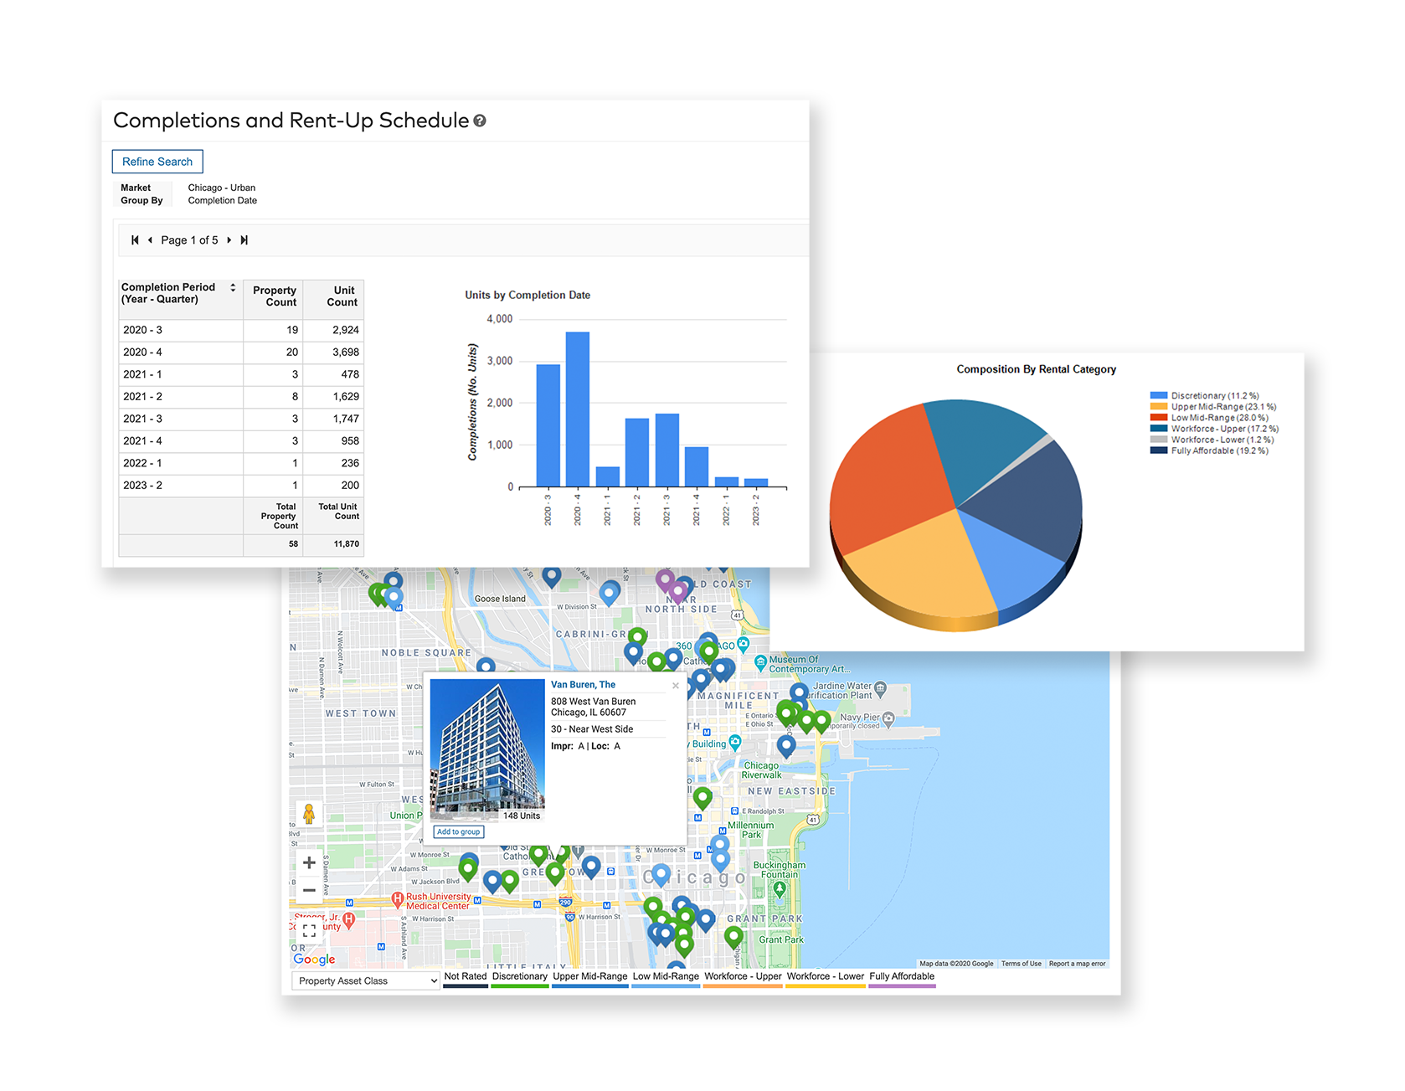Advance to the next results page
This screenshot has height=1091, width=1405.
(x=229, y=240)
